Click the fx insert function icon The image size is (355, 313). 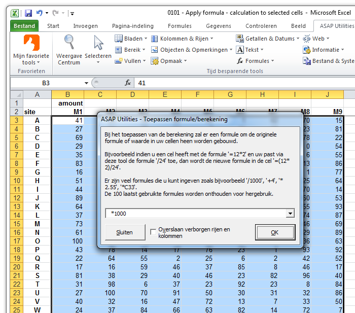pyautogui.click(x=128, y=83)
